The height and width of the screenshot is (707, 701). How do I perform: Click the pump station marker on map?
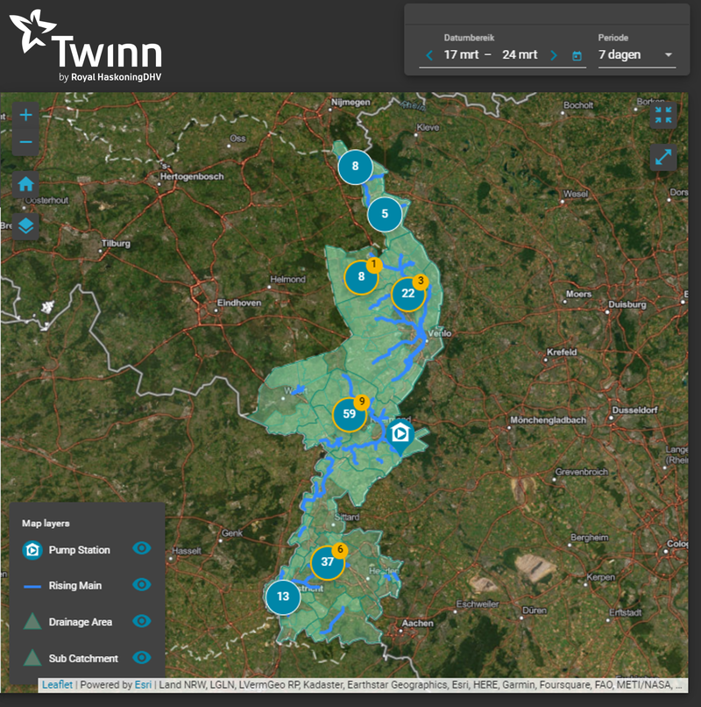coord(401,432)
